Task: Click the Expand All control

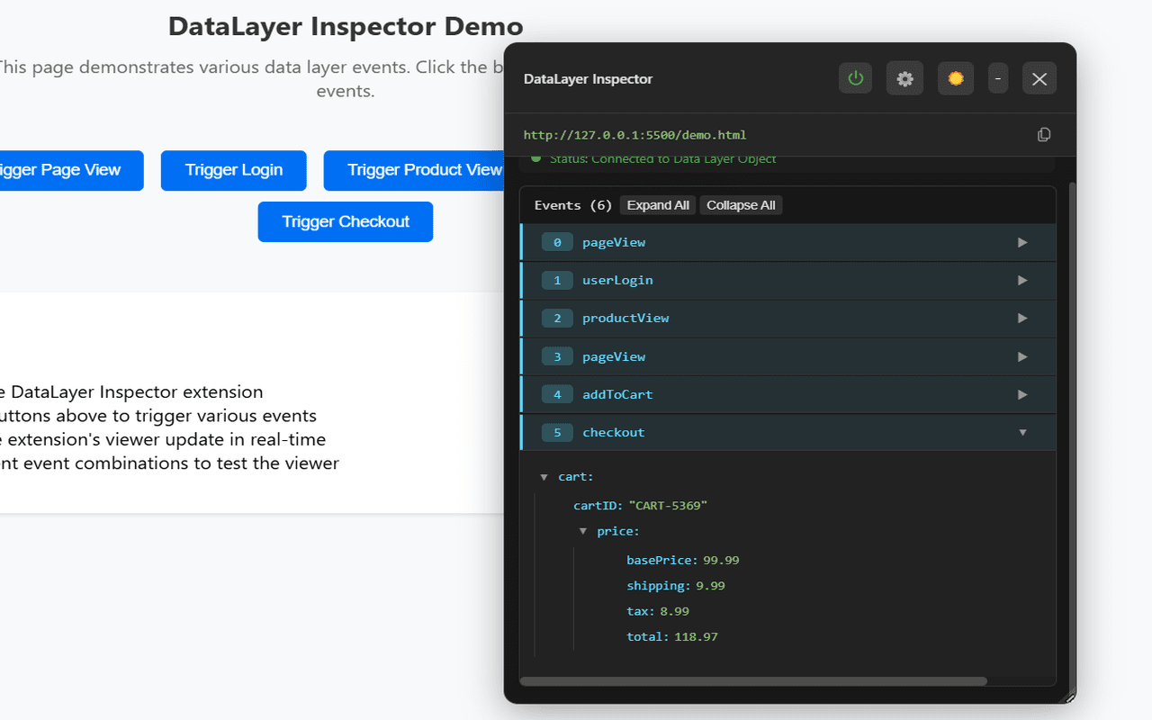Action: (657, 204)
